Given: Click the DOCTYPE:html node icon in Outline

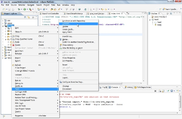Looking at the screenshot, I should (153, 17).
